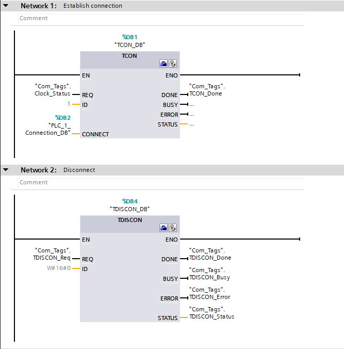Select PLC_1_Connection_DB on CONNECT input

(x=47, y=129)
